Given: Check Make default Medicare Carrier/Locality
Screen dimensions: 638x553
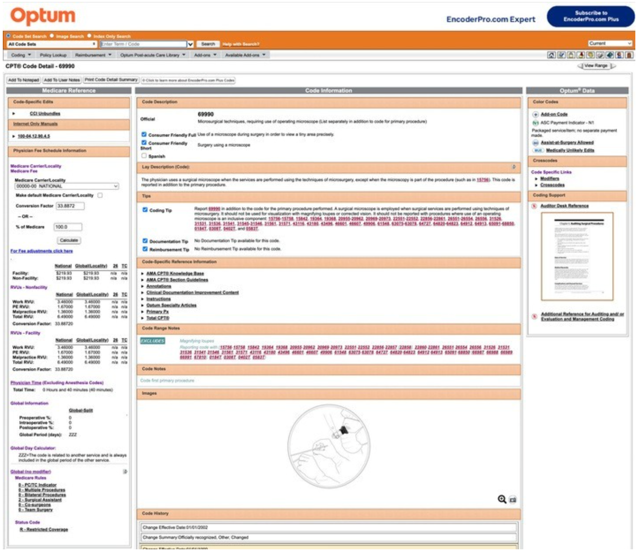Looking at the screenshot, I should click(x=100, y=195).
